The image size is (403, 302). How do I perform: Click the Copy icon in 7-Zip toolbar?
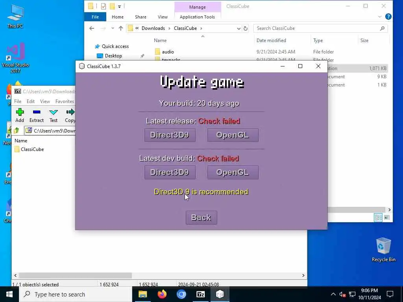[x=70, y=112]
